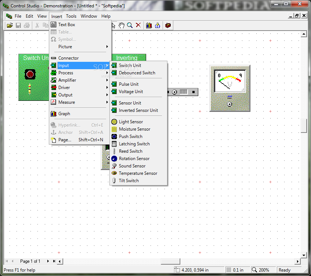Insert a Pulse Unit

click(x=138, y=84)
